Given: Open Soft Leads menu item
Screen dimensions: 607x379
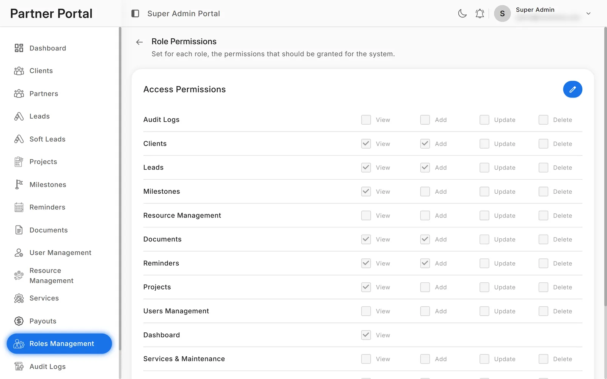Looking at the screenshot, I should coord(59,139).
